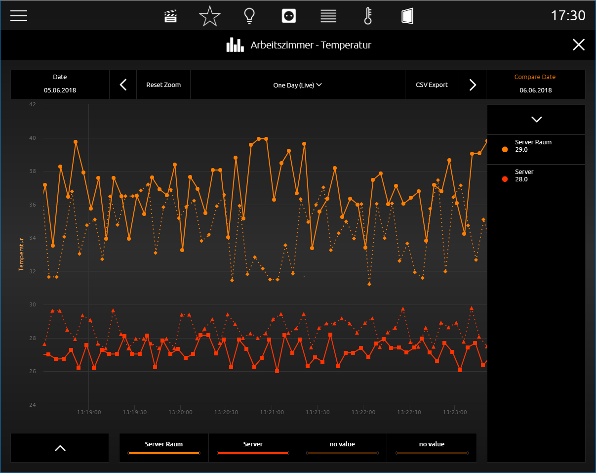This screenshot has height=473, width=596.
Task: Go to previous date arrow
Action: click(123, 85)
